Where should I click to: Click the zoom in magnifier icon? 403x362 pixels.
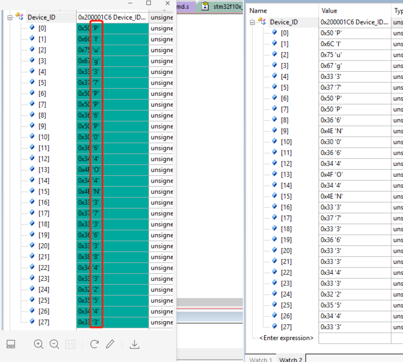pyautogui.click(x=39, y=344)
